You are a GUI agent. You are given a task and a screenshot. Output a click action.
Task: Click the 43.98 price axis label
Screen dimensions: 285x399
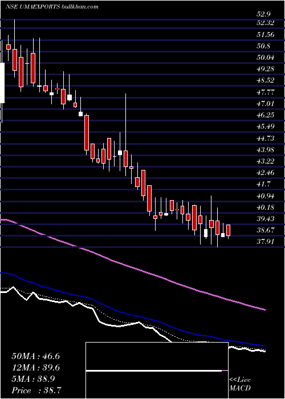coord(265,149)
